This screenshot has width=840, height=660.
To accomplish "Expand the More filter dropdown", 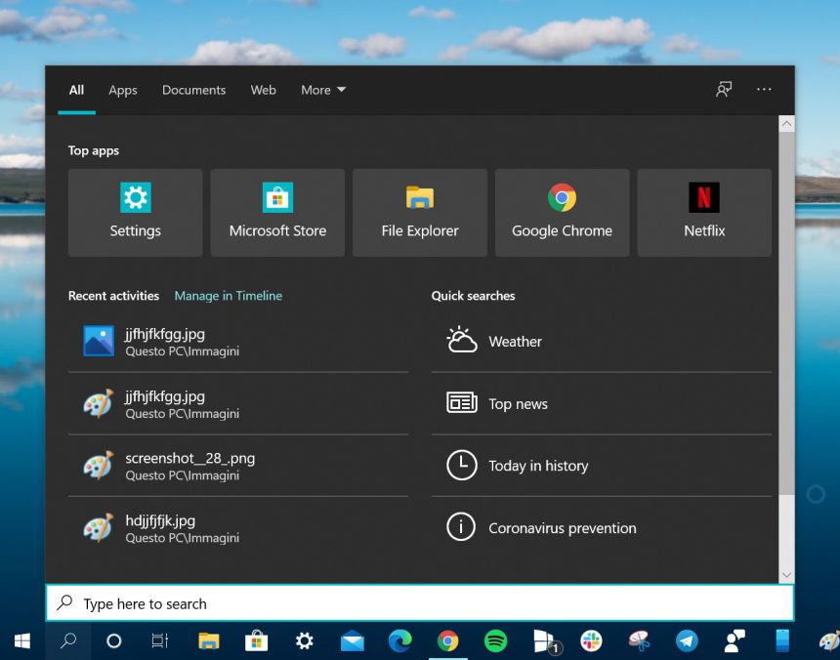I will tap(323, 90).
